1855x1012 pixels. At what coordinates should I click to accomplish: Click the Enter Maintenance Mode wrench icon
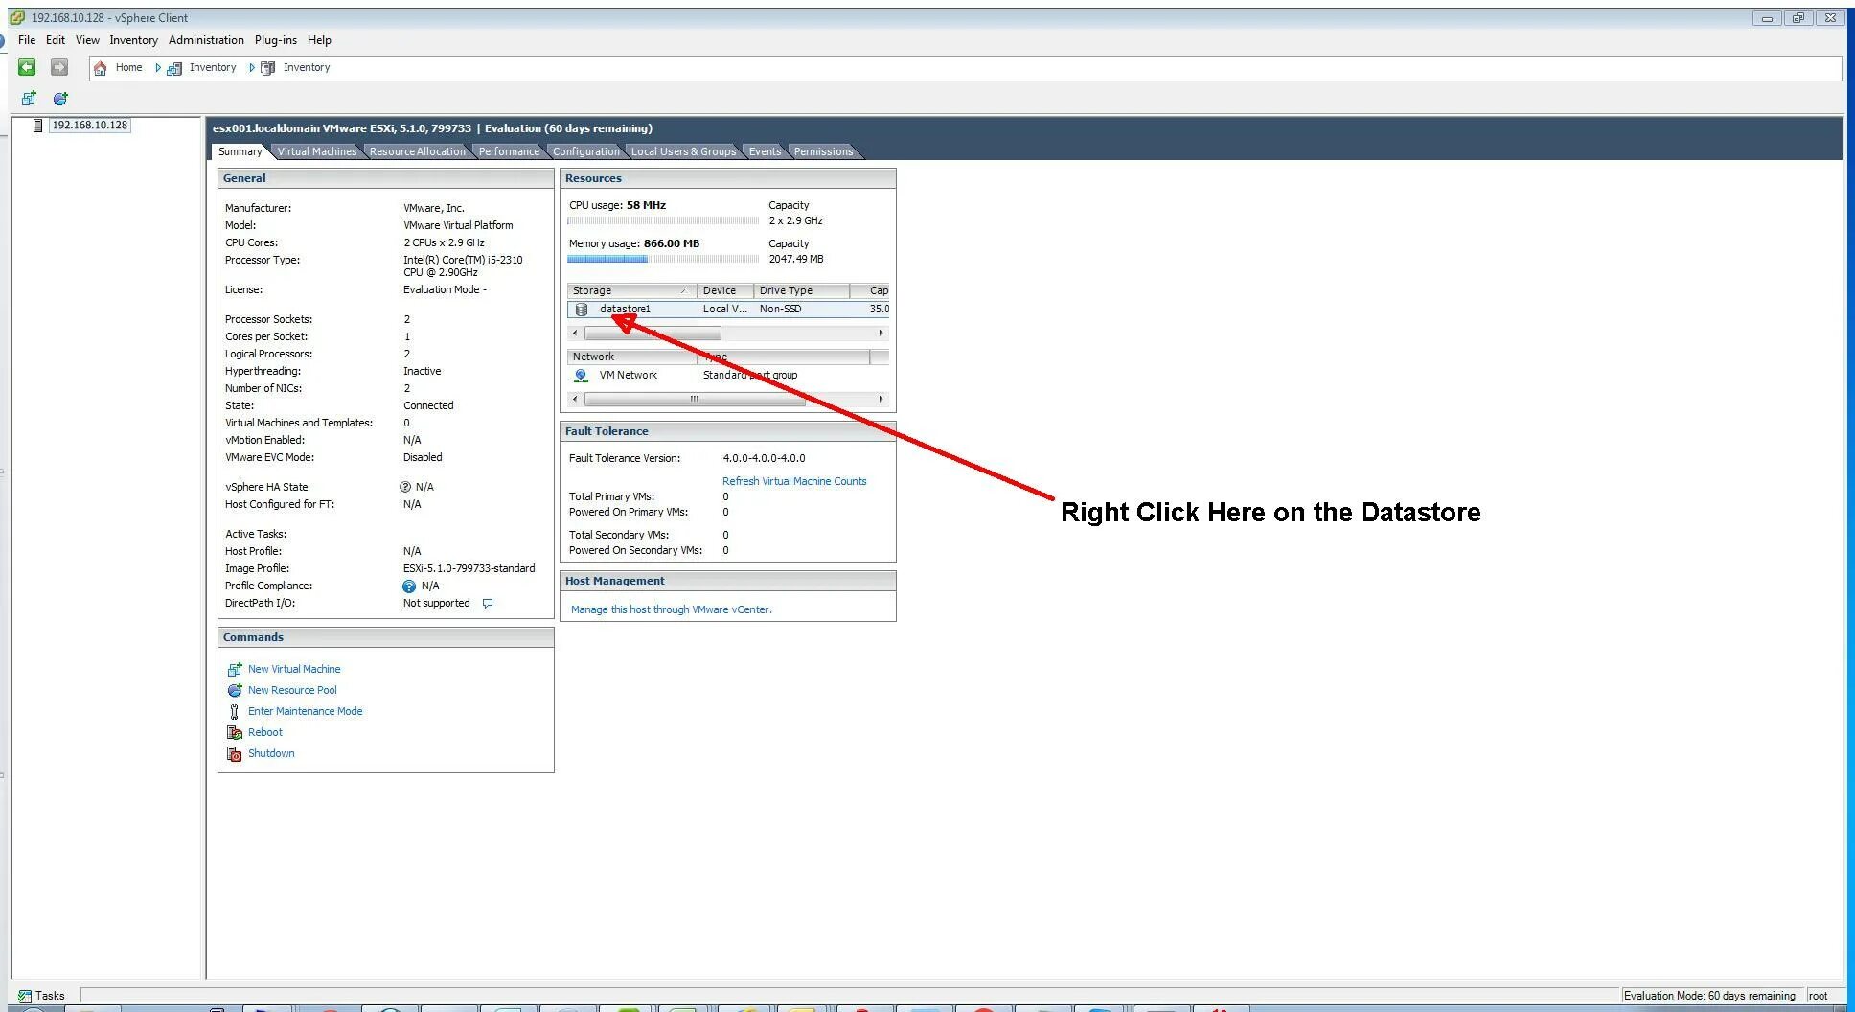[x=234, y=712]
